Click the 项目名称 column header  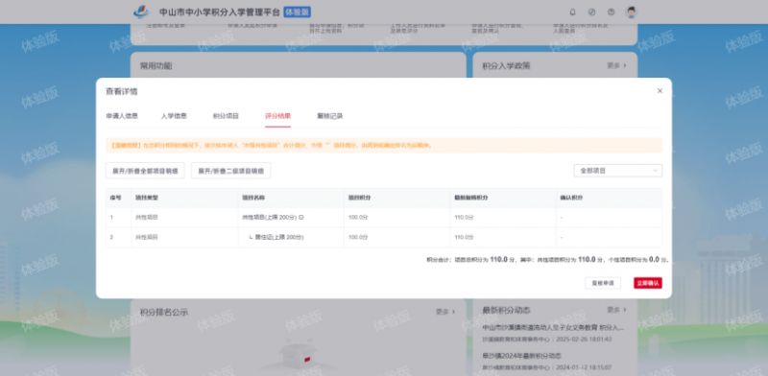253,198
